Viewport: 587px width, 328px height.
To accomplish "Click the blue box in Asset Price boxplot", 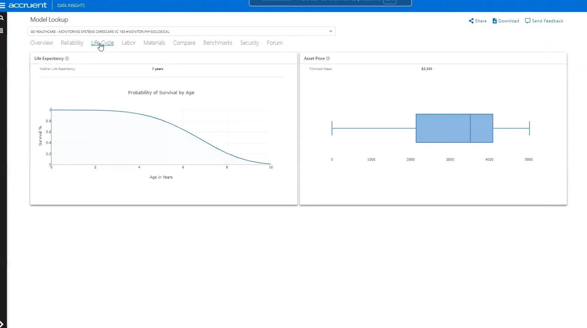I will pos(454,128).
